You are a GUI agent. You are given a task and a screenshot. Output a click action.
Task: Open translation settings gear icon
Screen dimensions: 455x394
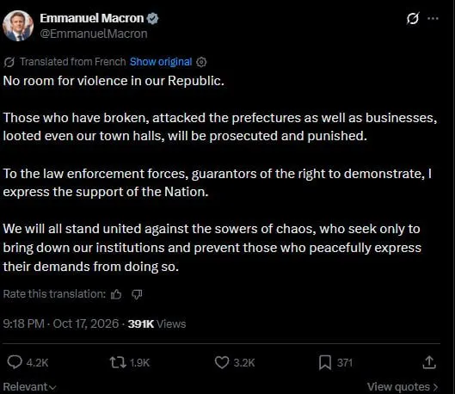pos(201,62)
